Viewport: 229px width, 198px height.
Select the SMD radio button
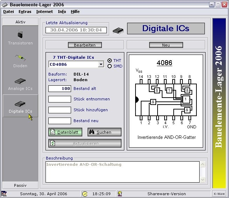pyautogui.click(x=109, y=66)
